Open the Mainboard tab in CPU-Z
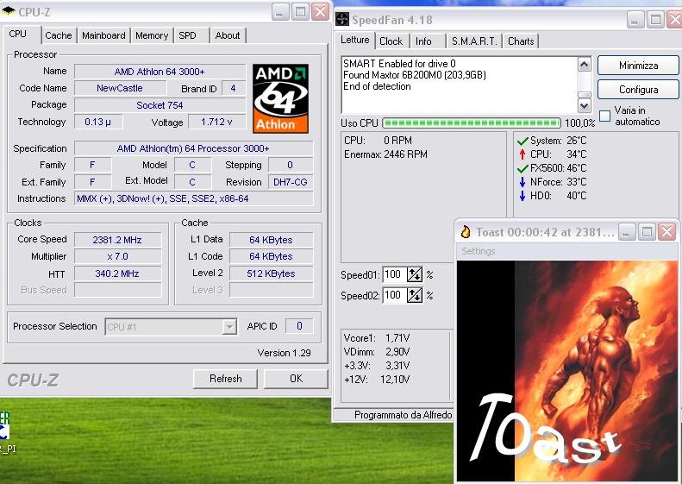The width and height of the screenshot is (682, 484). coord(103,35)
